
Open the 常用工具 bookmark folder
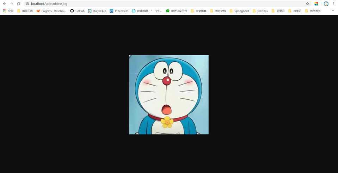click(25, 11)
